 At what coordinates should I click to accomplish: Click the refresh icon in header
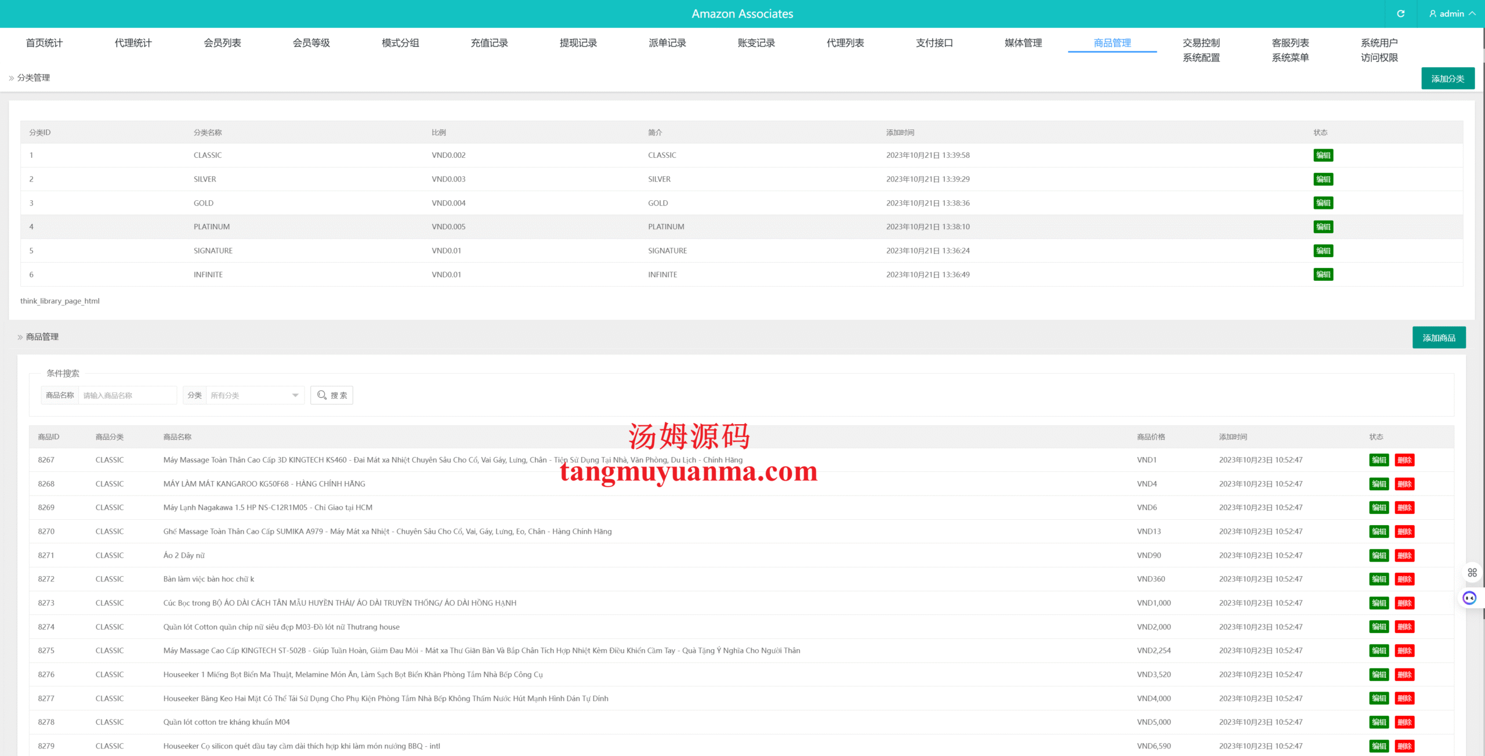tap(1400, 13)
